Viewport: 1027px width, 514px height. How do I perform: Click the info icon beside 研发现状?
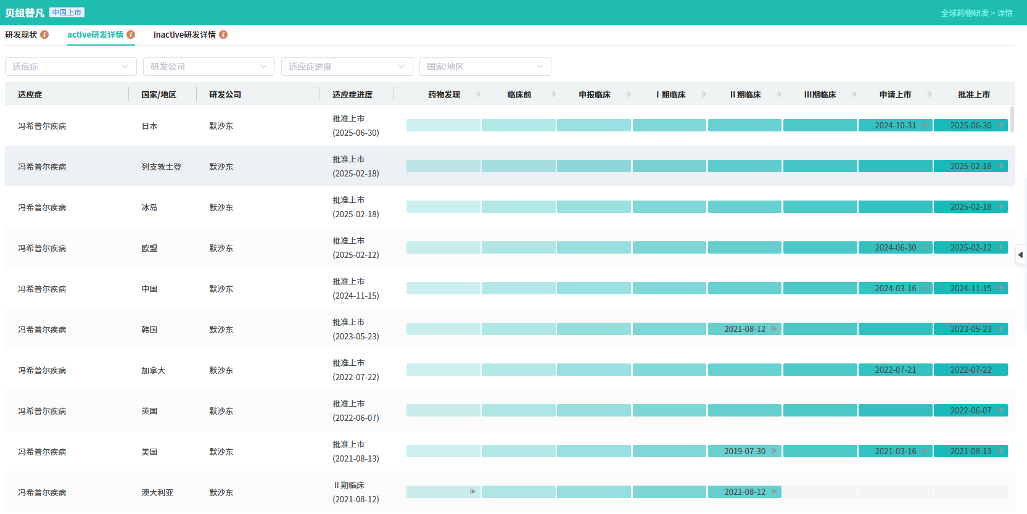(44, 35)
